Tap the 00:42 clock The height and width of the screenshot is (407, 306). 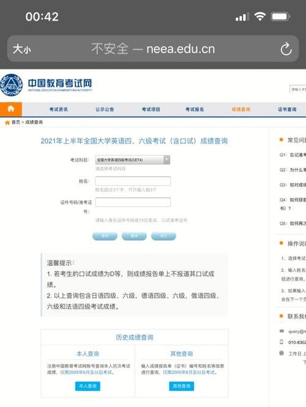[42, 17]
